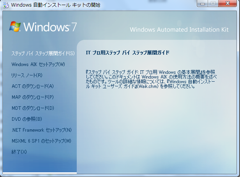
Task: Click the window title Windows 自動インストール キットの開始
Action: pos(56,5)
